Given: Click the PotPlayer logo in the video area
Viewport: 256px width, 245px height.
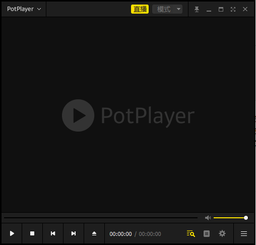Looking at the screenshot, I should tap(129, 115).
